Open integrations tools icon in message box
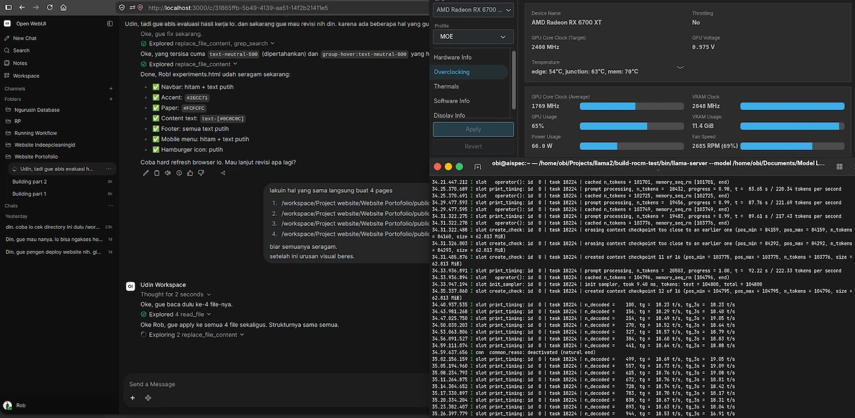Viewport: 855px width, 418px height. coord(148,398)
